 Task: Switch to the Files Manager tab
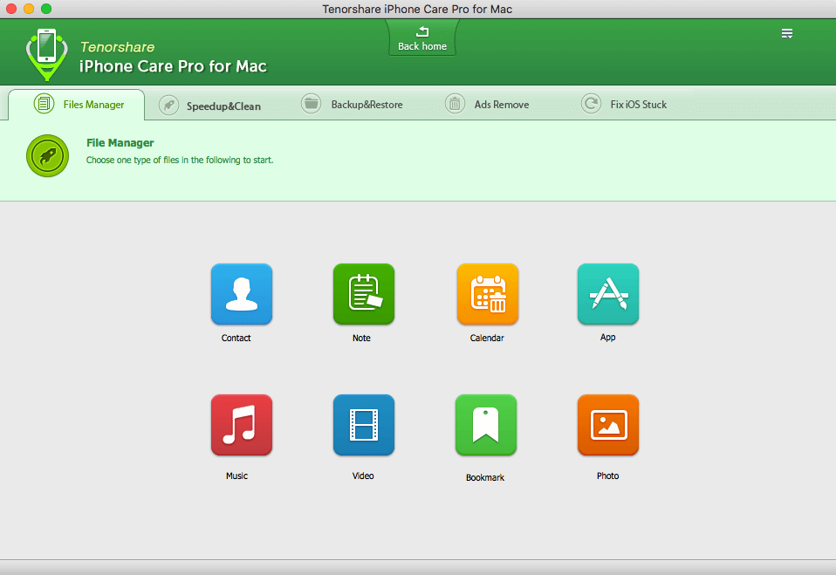click(x=76, y=105)
